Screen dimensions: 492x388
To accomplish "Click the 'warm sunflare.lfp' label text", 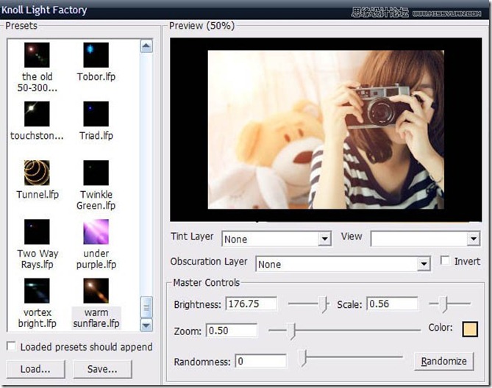I will (96, 317).
